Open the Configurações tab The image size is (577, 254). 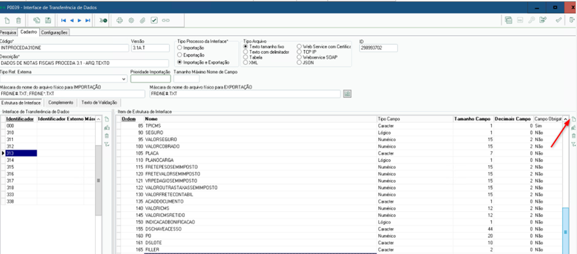click(55, 32)
